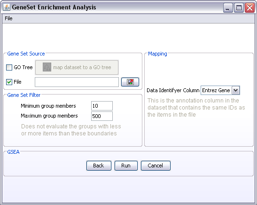Click the window title bar text
This screenshot has height=205, width=257.
(54, 7)
